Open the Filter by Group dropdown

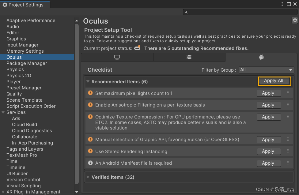266,70
